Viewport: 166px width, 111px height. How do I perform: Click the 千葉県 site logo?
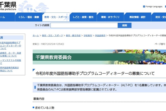pyautogui.click(x=8, y=6)
